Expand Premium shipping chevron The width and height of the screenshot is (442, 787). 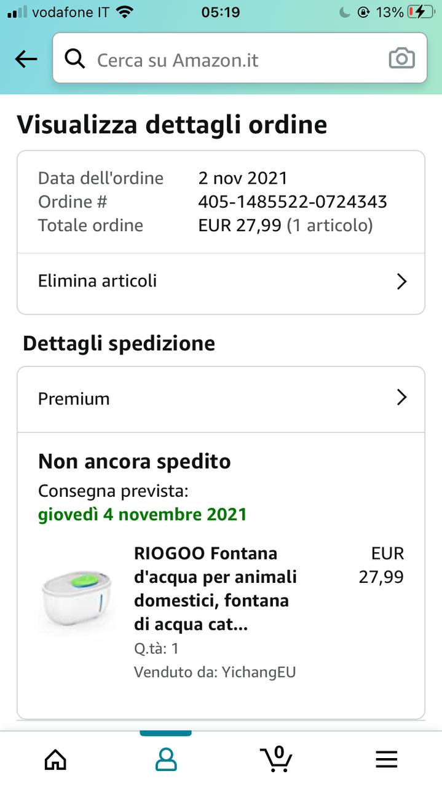tap(401, 398)
